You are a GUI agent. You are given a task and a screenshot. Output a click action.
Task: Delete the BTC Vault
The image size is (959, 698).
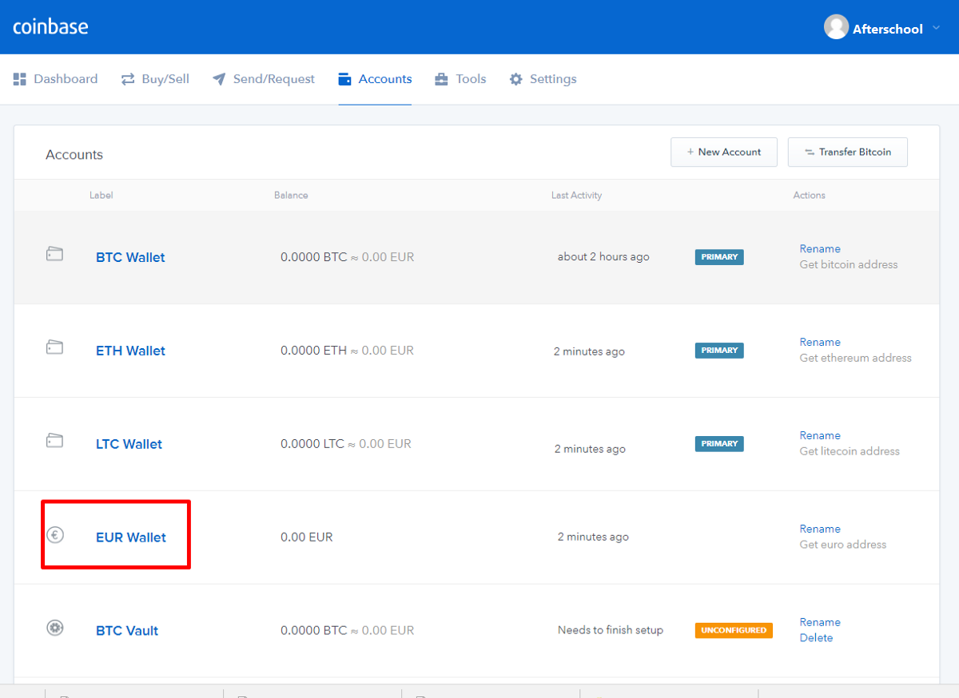pyautogui.click(x=816, y=638)
